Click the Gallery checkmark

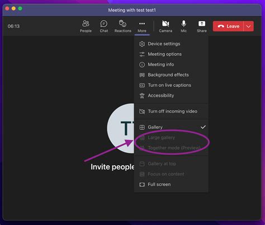[x=203, y=127]
